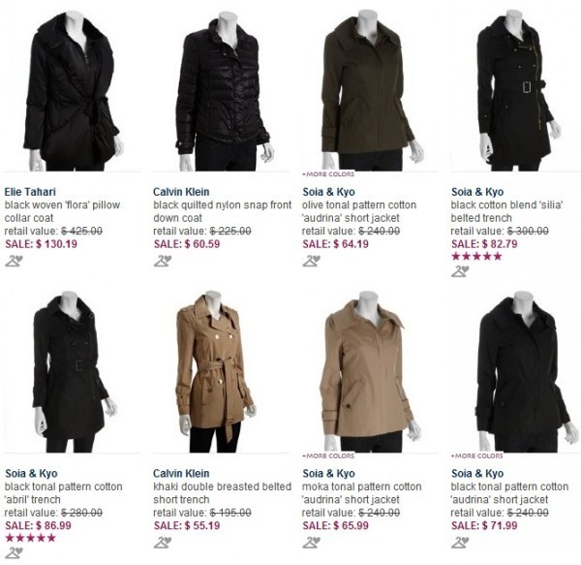
Task: Expand More Colors under black audrina jacket
Action: 476,455
